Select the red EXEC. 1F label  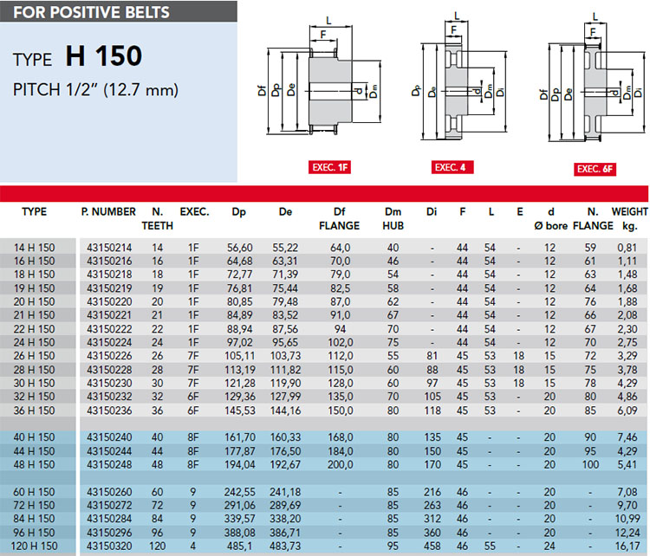point(329,167)
